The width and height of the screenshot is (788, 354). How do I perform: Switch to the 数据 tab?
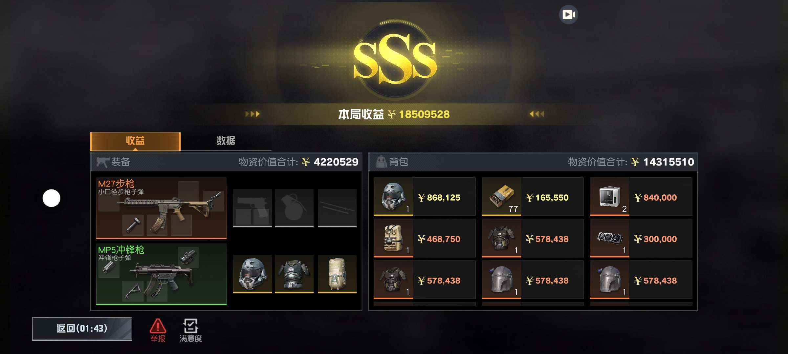(226, 141)
